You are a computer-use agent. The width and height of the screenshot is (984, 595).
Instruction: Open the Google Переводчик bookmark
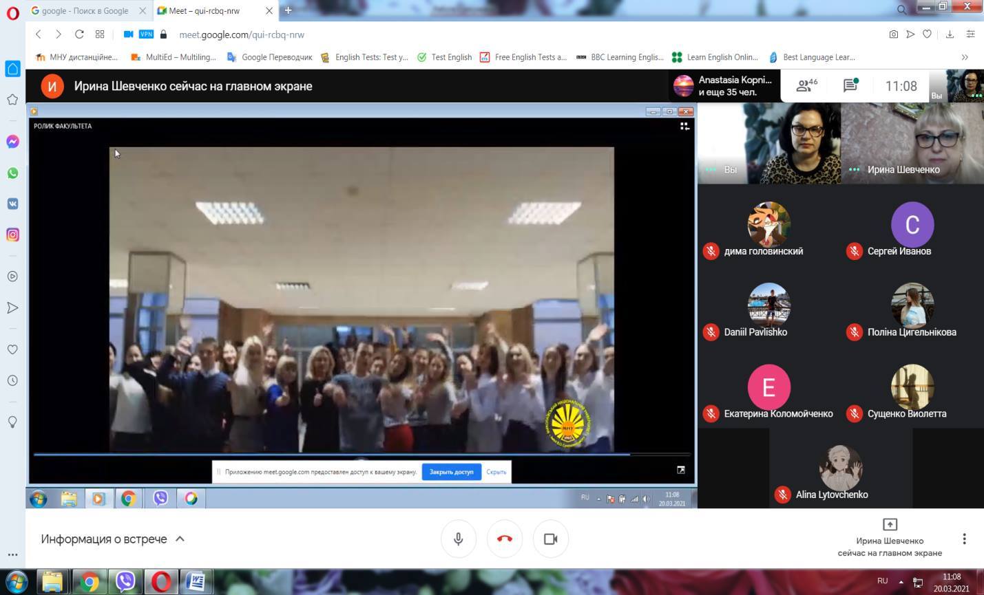270,57
